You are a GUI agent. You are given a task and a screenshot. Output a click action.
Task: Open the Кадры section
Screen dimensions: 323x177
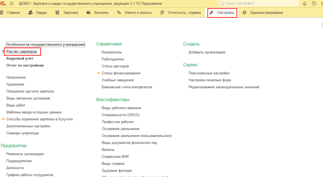(x=38, y=13)
